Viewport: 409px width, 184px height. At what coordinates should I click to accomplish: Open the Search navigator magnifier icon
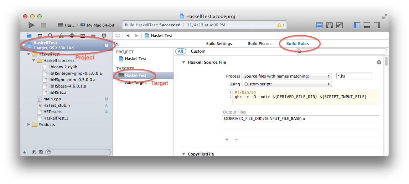tap(50, 36)
